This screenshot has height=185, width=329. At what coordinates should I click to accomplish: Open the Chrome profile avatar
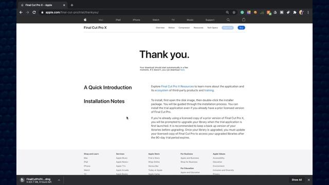(301, 12)
